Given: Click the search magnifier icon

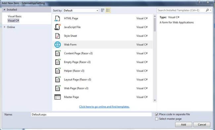Looking at the screenshot, I should pyautogui.click(x=207, y=10).
